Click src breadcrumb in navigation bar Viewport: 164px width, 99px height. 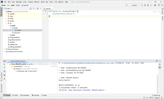click(8, 5)
